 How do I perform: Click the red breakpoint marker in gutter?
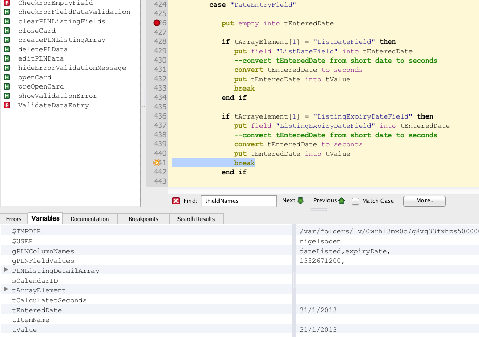click(x=157, y=23)
